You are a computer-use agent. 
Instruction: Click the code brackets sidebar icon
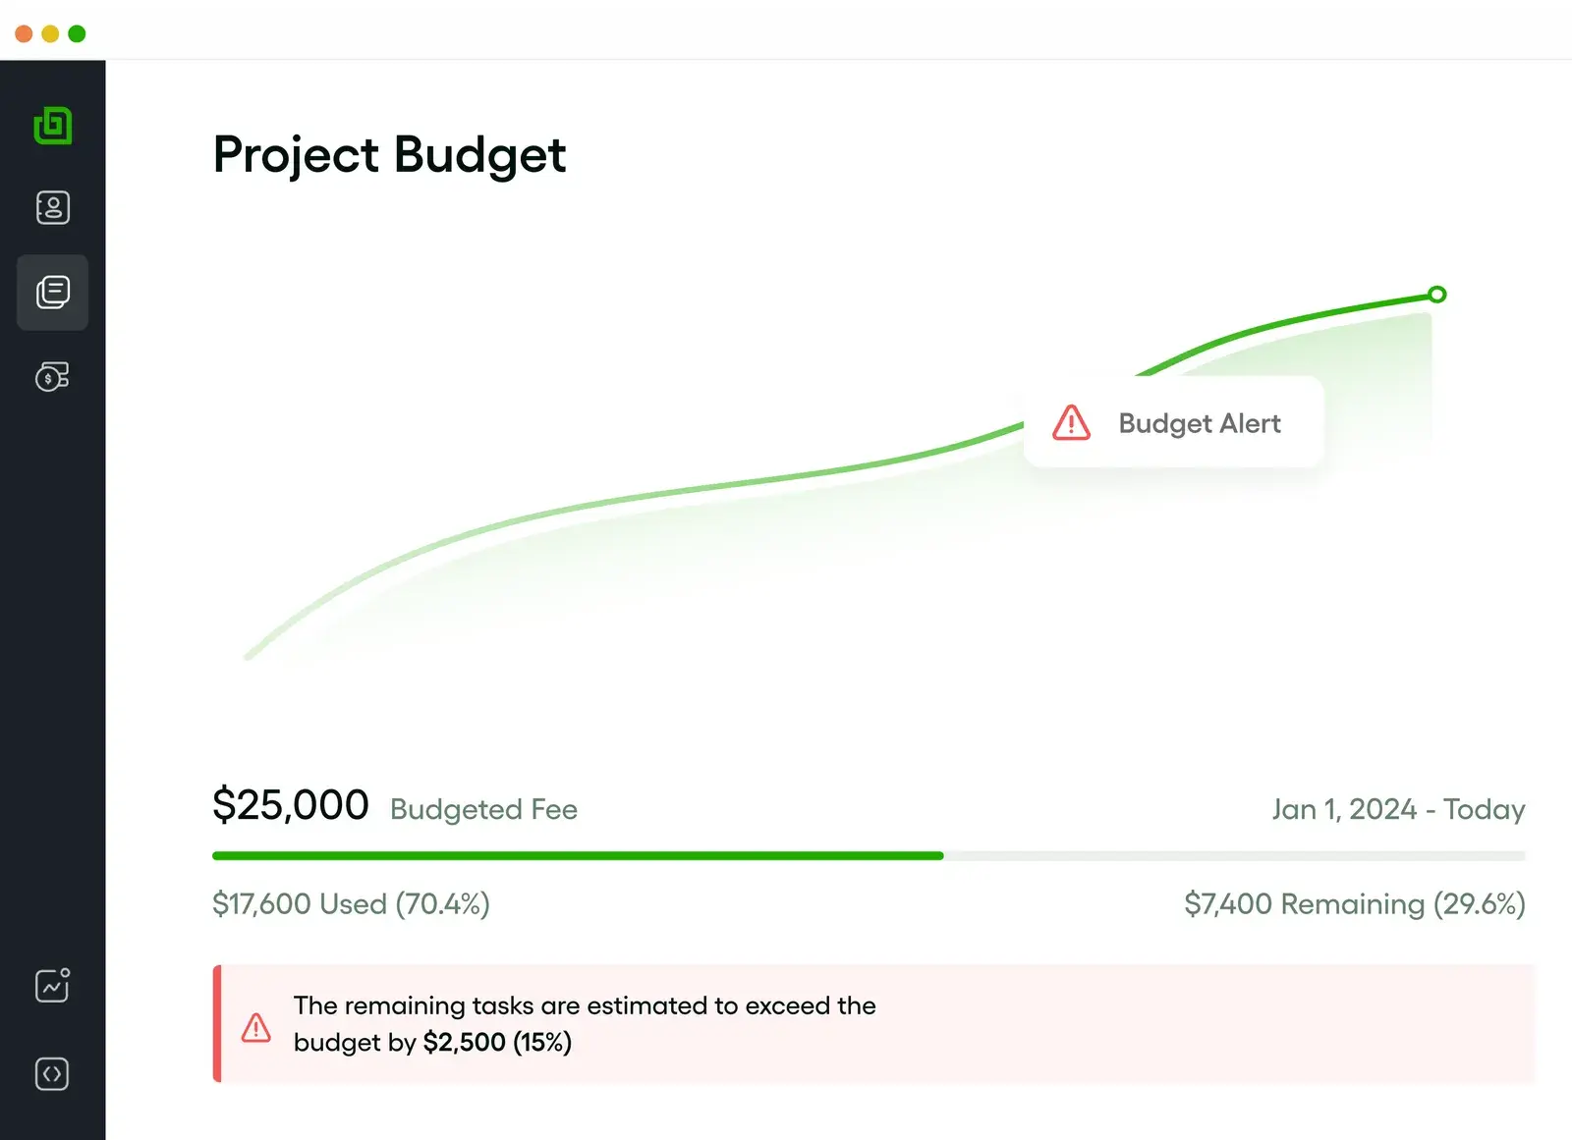point(53,1073)
